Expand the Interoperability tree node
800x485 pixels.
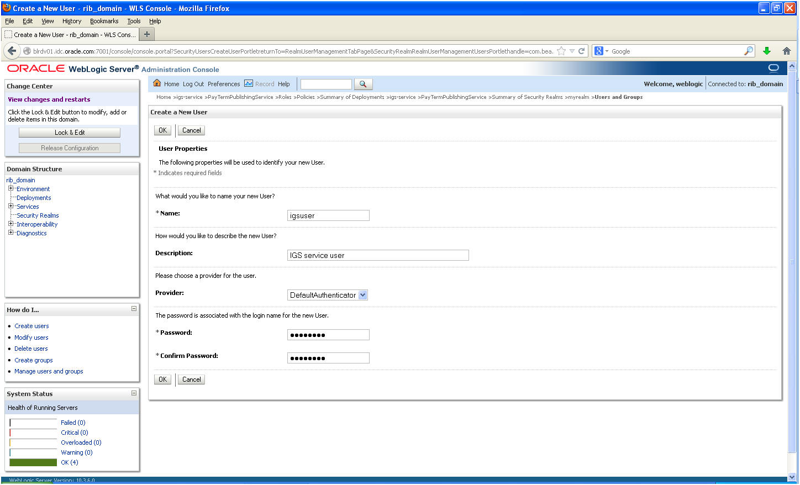(x=10, y=224)
